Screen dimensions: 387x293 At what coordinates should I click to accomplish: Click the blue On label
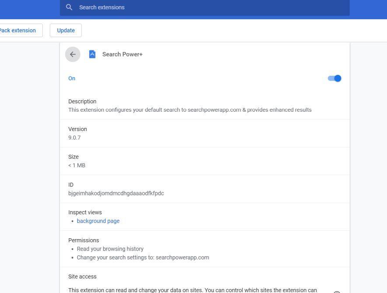(x=72, y=78)
